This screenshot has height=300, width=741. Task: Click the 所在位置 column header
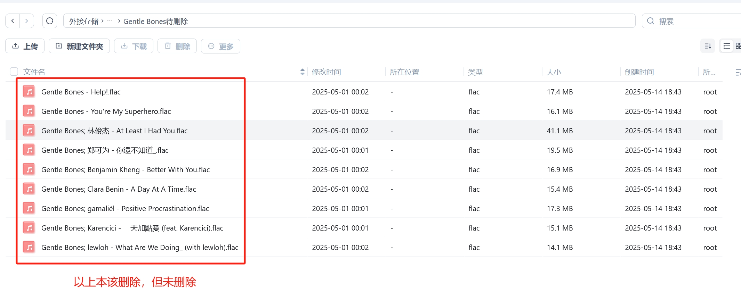coord(404,72)
